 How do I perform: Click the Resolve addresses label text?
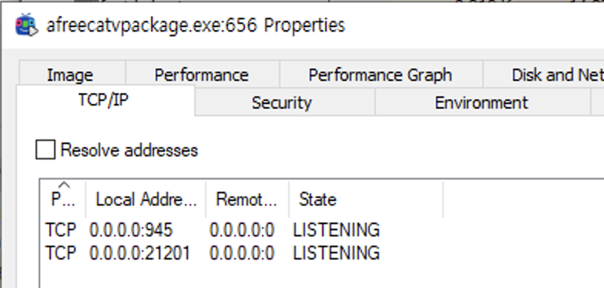(129, 149)
